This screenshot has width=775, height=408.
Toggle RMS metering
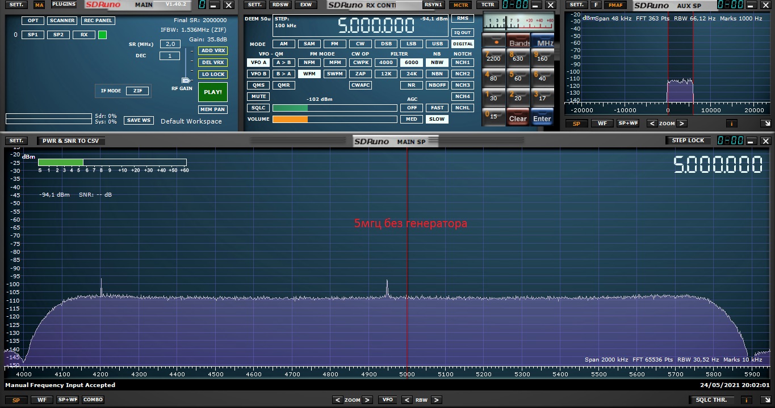tap(463, 18)
